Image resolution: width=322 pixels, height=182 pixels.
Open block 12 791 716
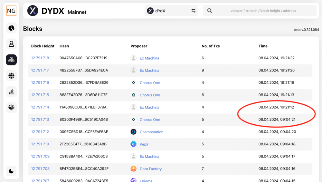(x=40, y=82)
